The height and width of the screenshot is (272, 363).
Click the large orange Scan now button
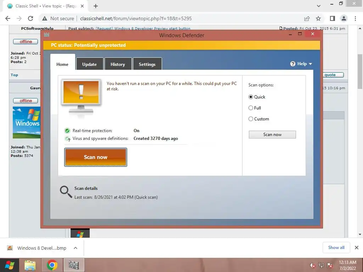(x=96, y=157)
